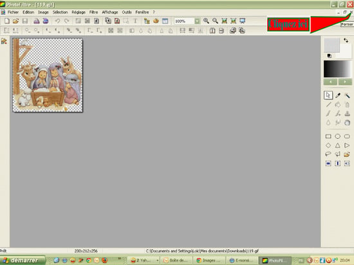Image resolution: width=354 pixels, height=265 pixels.
Task: Pick a shade from the grayscale gradient palette
Action: point(337,69)
